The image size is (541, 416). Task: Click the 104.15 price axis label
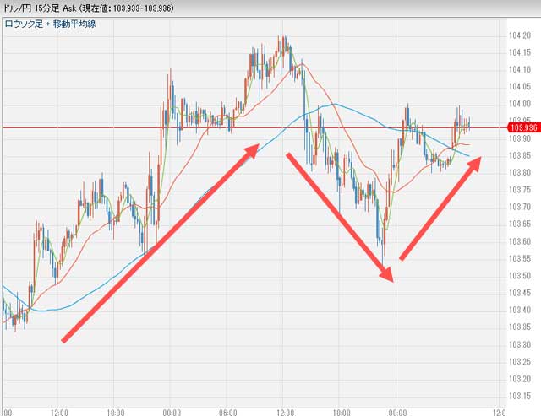pos(520,52)
